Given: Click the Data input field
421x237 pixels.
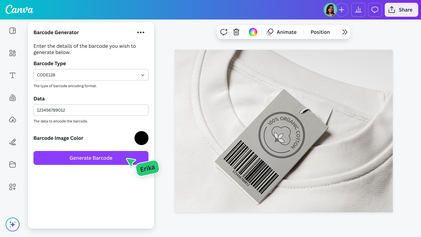Looking at the screenshot, I should coord(91,110).
